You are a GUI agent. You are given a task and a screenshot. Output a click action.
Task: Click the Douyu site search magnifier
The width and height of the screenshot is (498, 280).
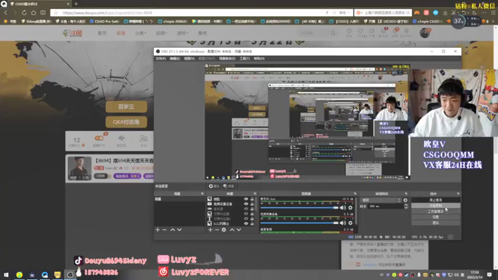[333, 33]
